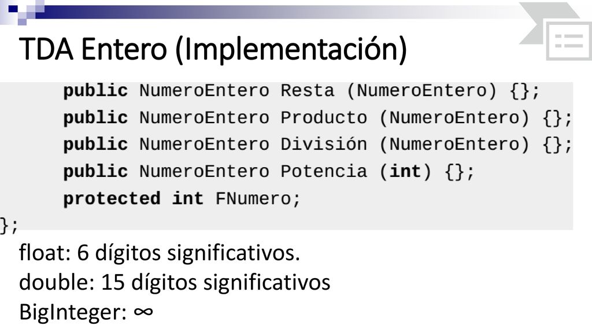
Task: Click the 'float: 6 dígitos significativos' line
Action: 160,253
